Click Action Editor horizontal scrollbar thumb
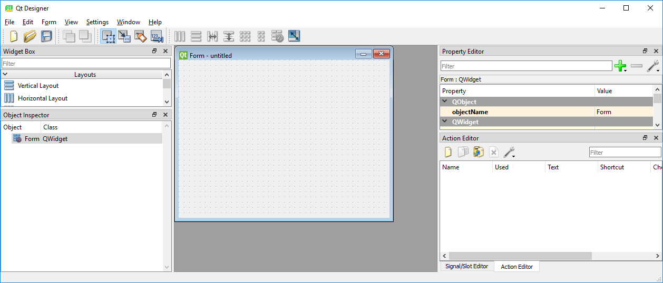The height and width of the screenshot is (283, 663). [x=520, y=256]
